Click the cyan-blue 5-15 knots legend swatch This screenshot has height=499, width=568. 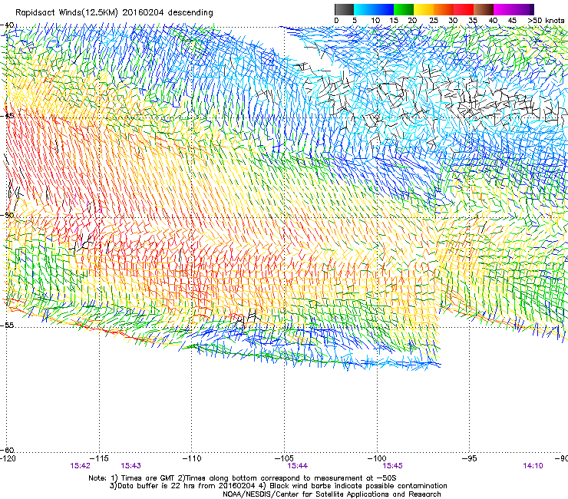374,9
